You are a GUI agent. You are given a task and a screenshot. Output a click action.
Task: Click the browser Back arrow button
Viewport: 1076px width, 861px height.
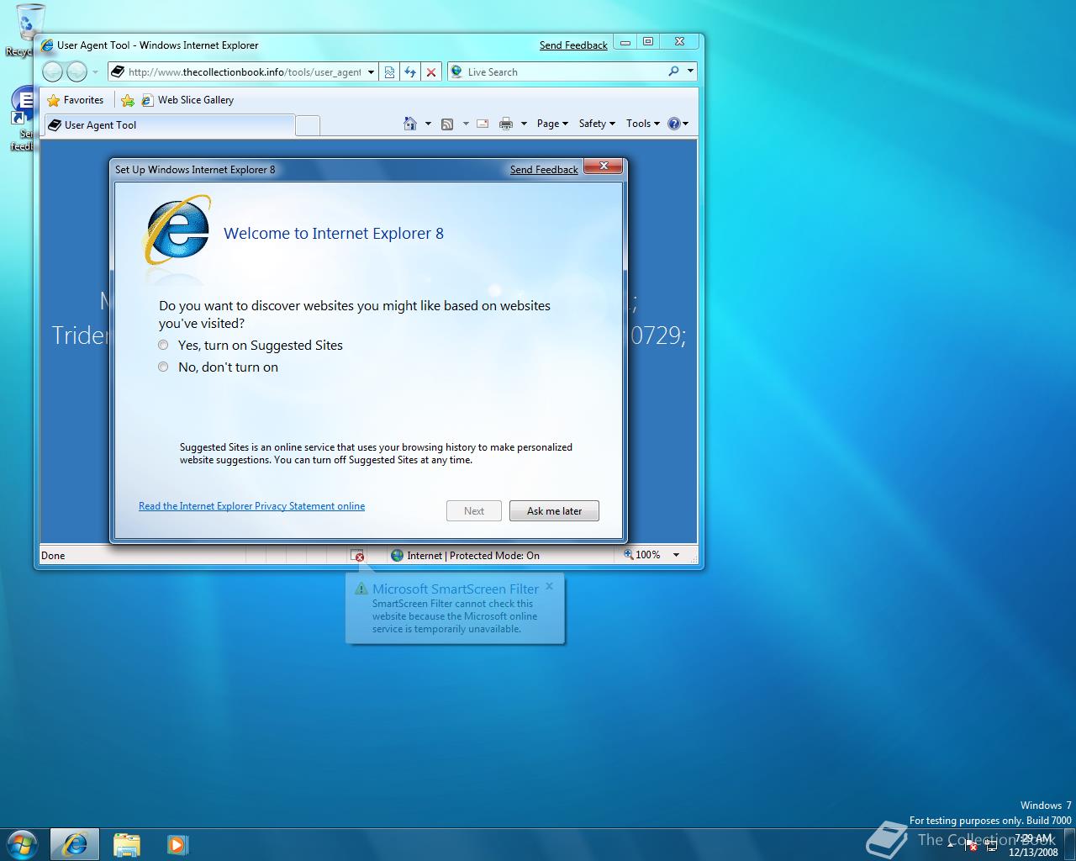point(52,72)
